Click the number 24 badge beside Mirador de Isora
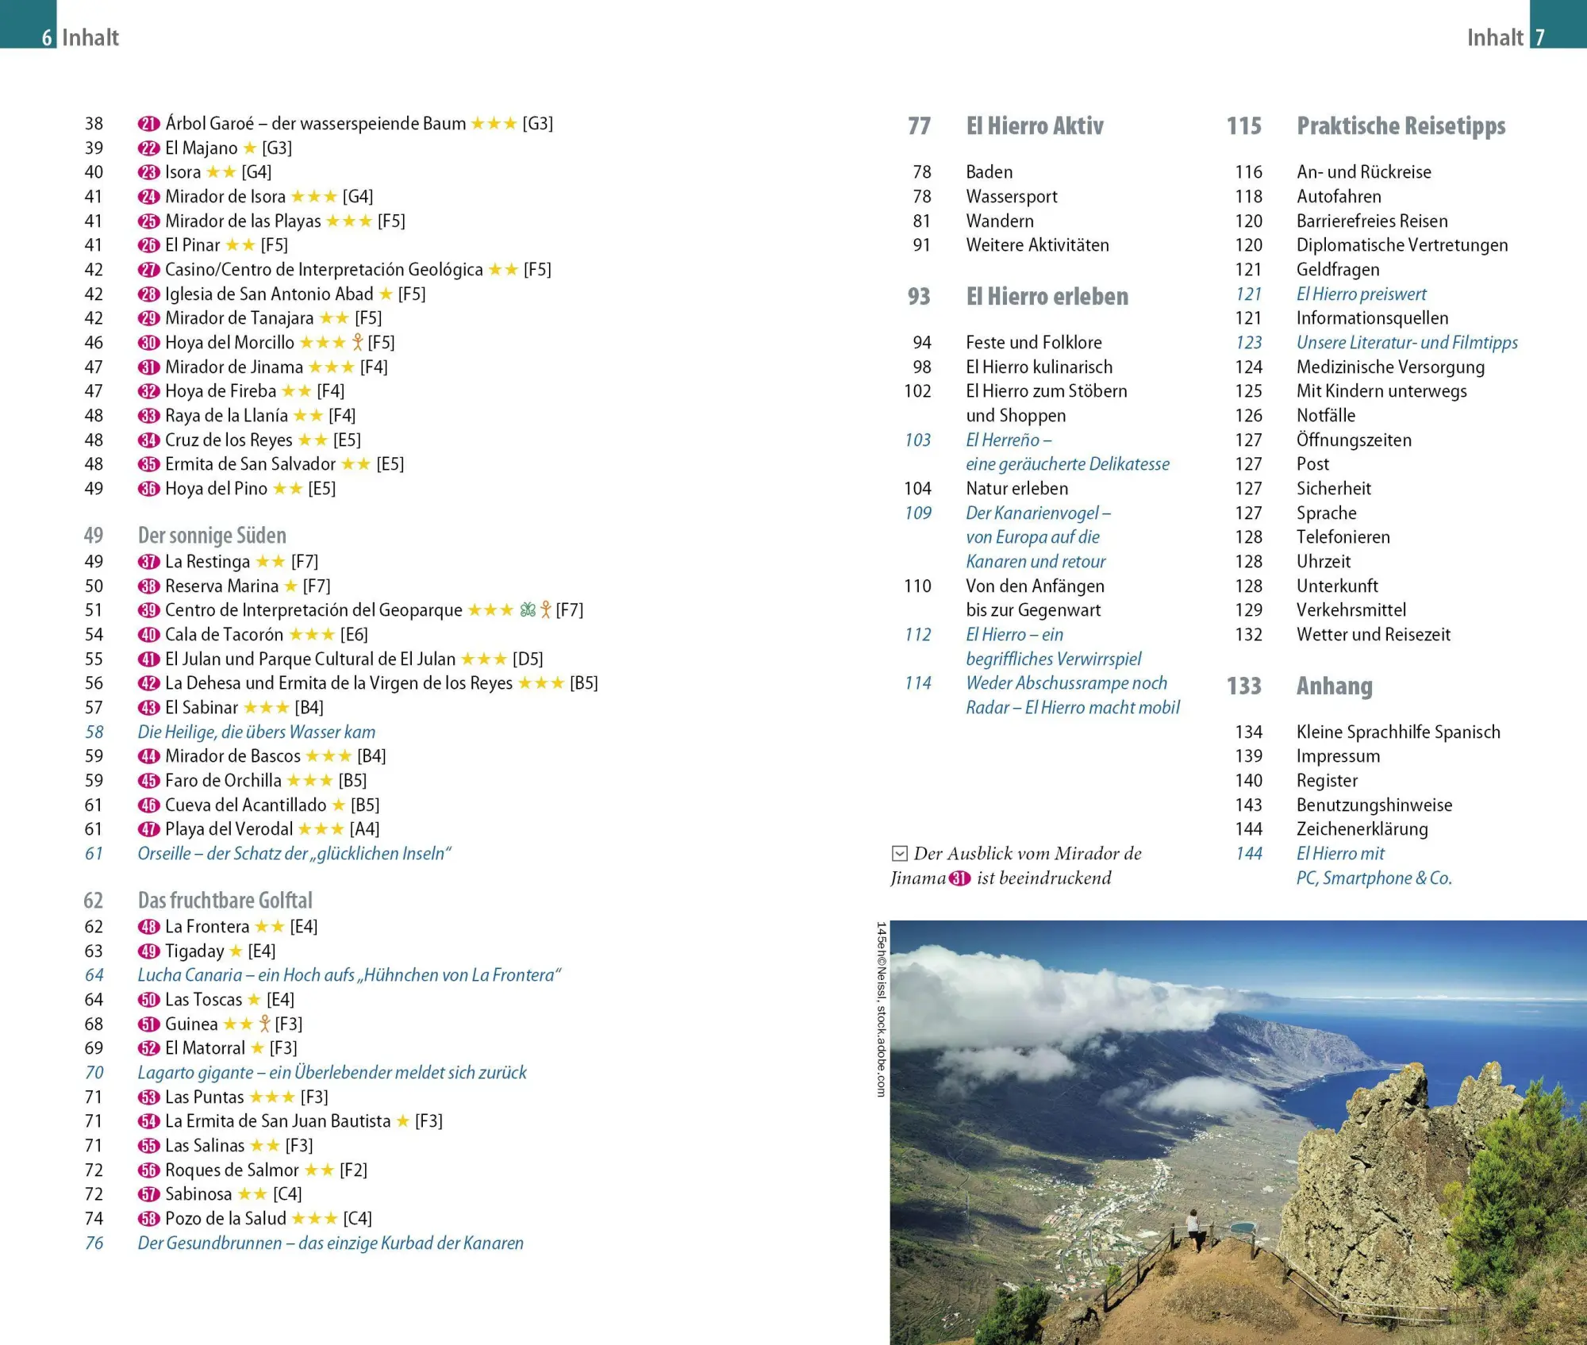This screenshot has height=1345, width=1587. pos(149,197)
